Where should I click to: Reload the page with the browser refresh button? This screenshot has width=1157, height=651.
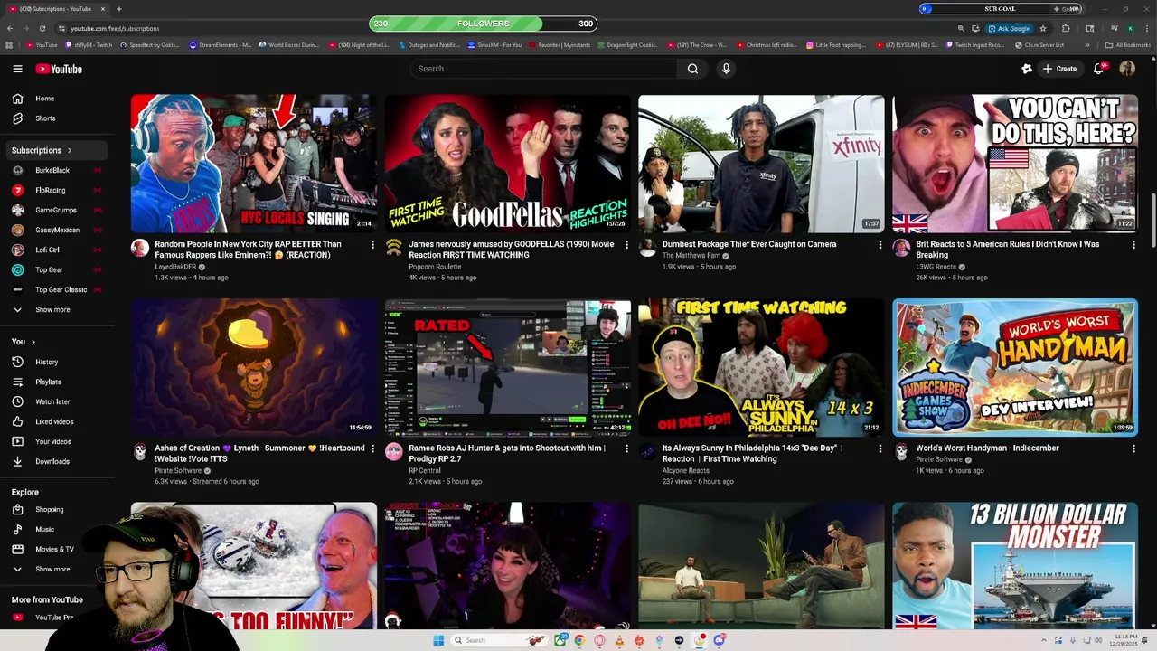point(42,28)
